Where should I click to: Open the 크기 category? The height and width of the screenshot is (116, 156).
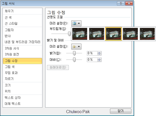click(x=22, y=85)
